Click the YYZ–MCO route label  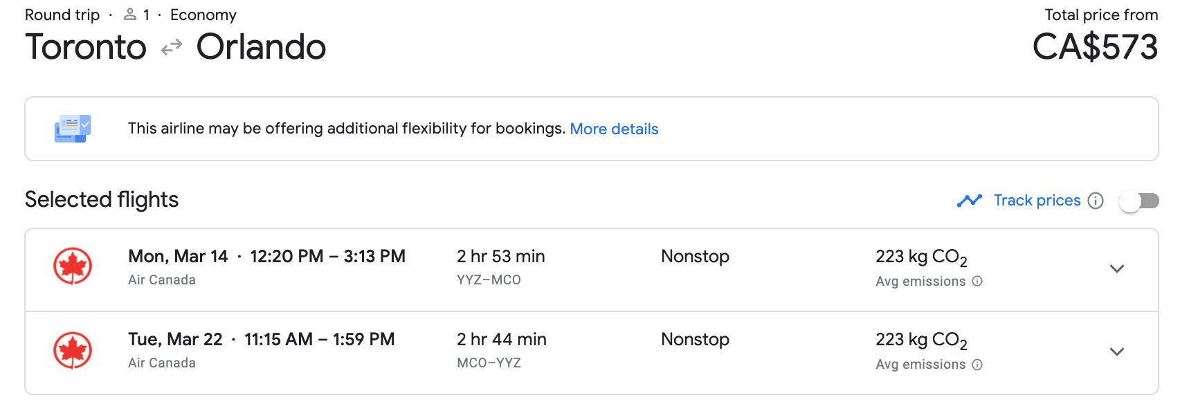[489, 280]
